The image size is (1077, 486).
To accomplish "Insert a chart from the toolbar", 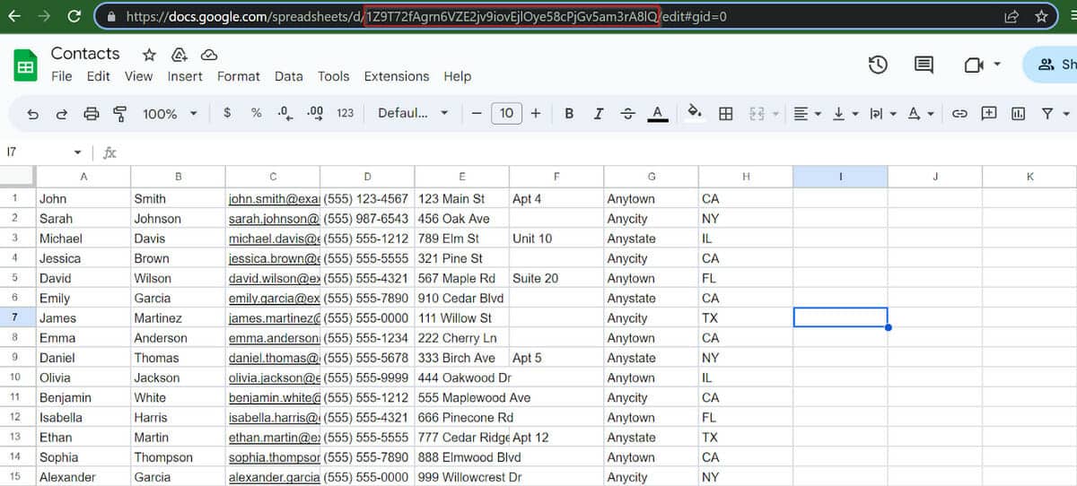I will (x=1018, y=113).
